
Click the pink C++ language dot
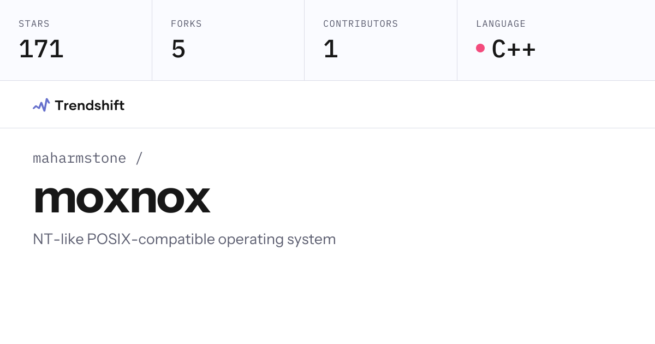(x=480, y=48)
